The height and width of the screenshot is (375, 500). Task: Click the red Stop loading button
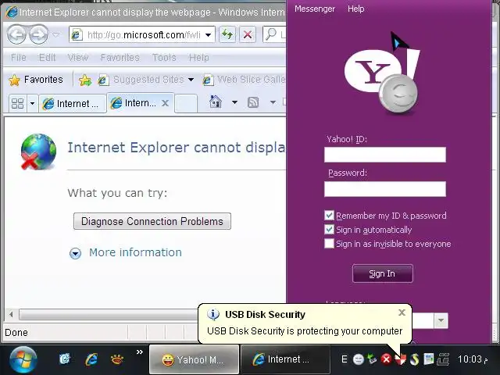(x=247, y=34)
